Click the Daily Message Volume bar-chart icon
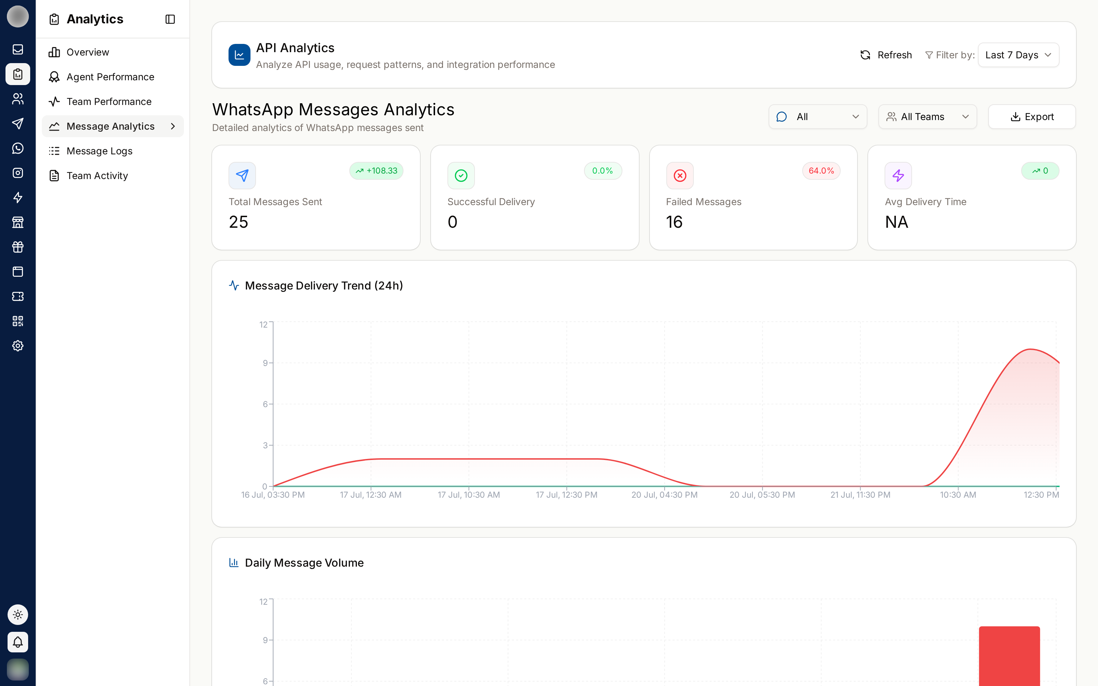1098x686 pixels. coord(234,563)
